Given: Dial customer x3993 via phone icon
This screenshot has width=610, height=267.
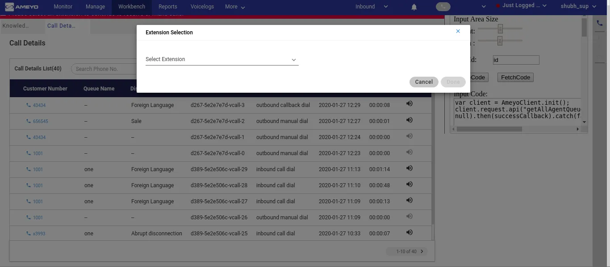Looking at the screenshot, I should 29,234.
